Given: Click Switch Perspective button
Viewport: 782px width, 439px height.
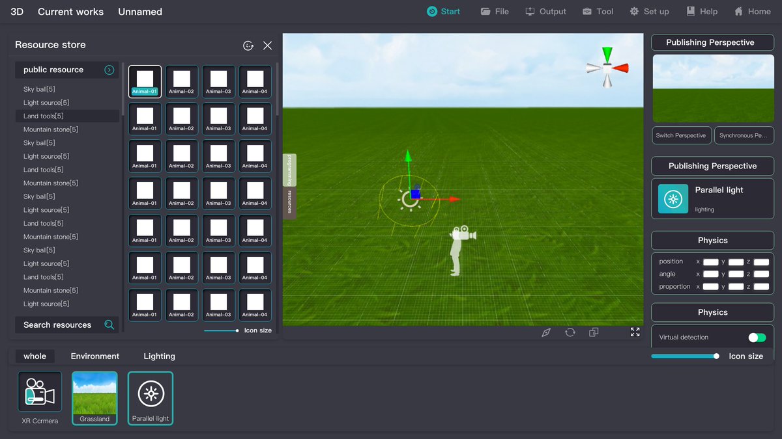Looking at the screenshot, I should (681, 135).
